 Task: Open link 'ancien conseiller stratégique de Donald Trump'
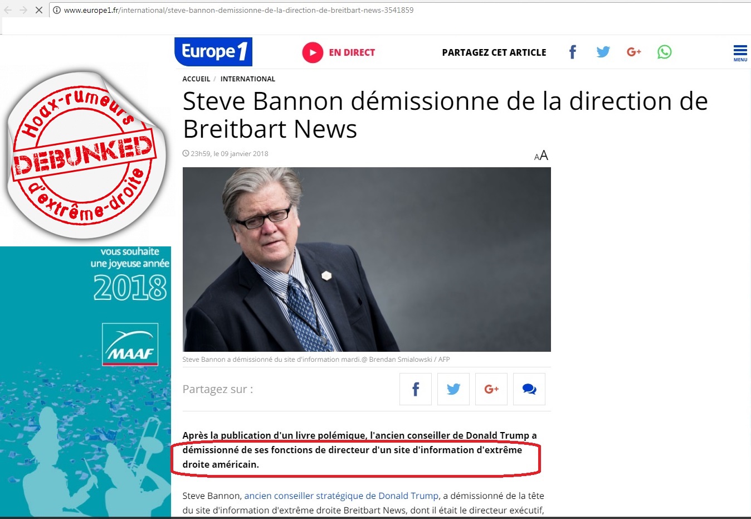click(x=342, y=496)
